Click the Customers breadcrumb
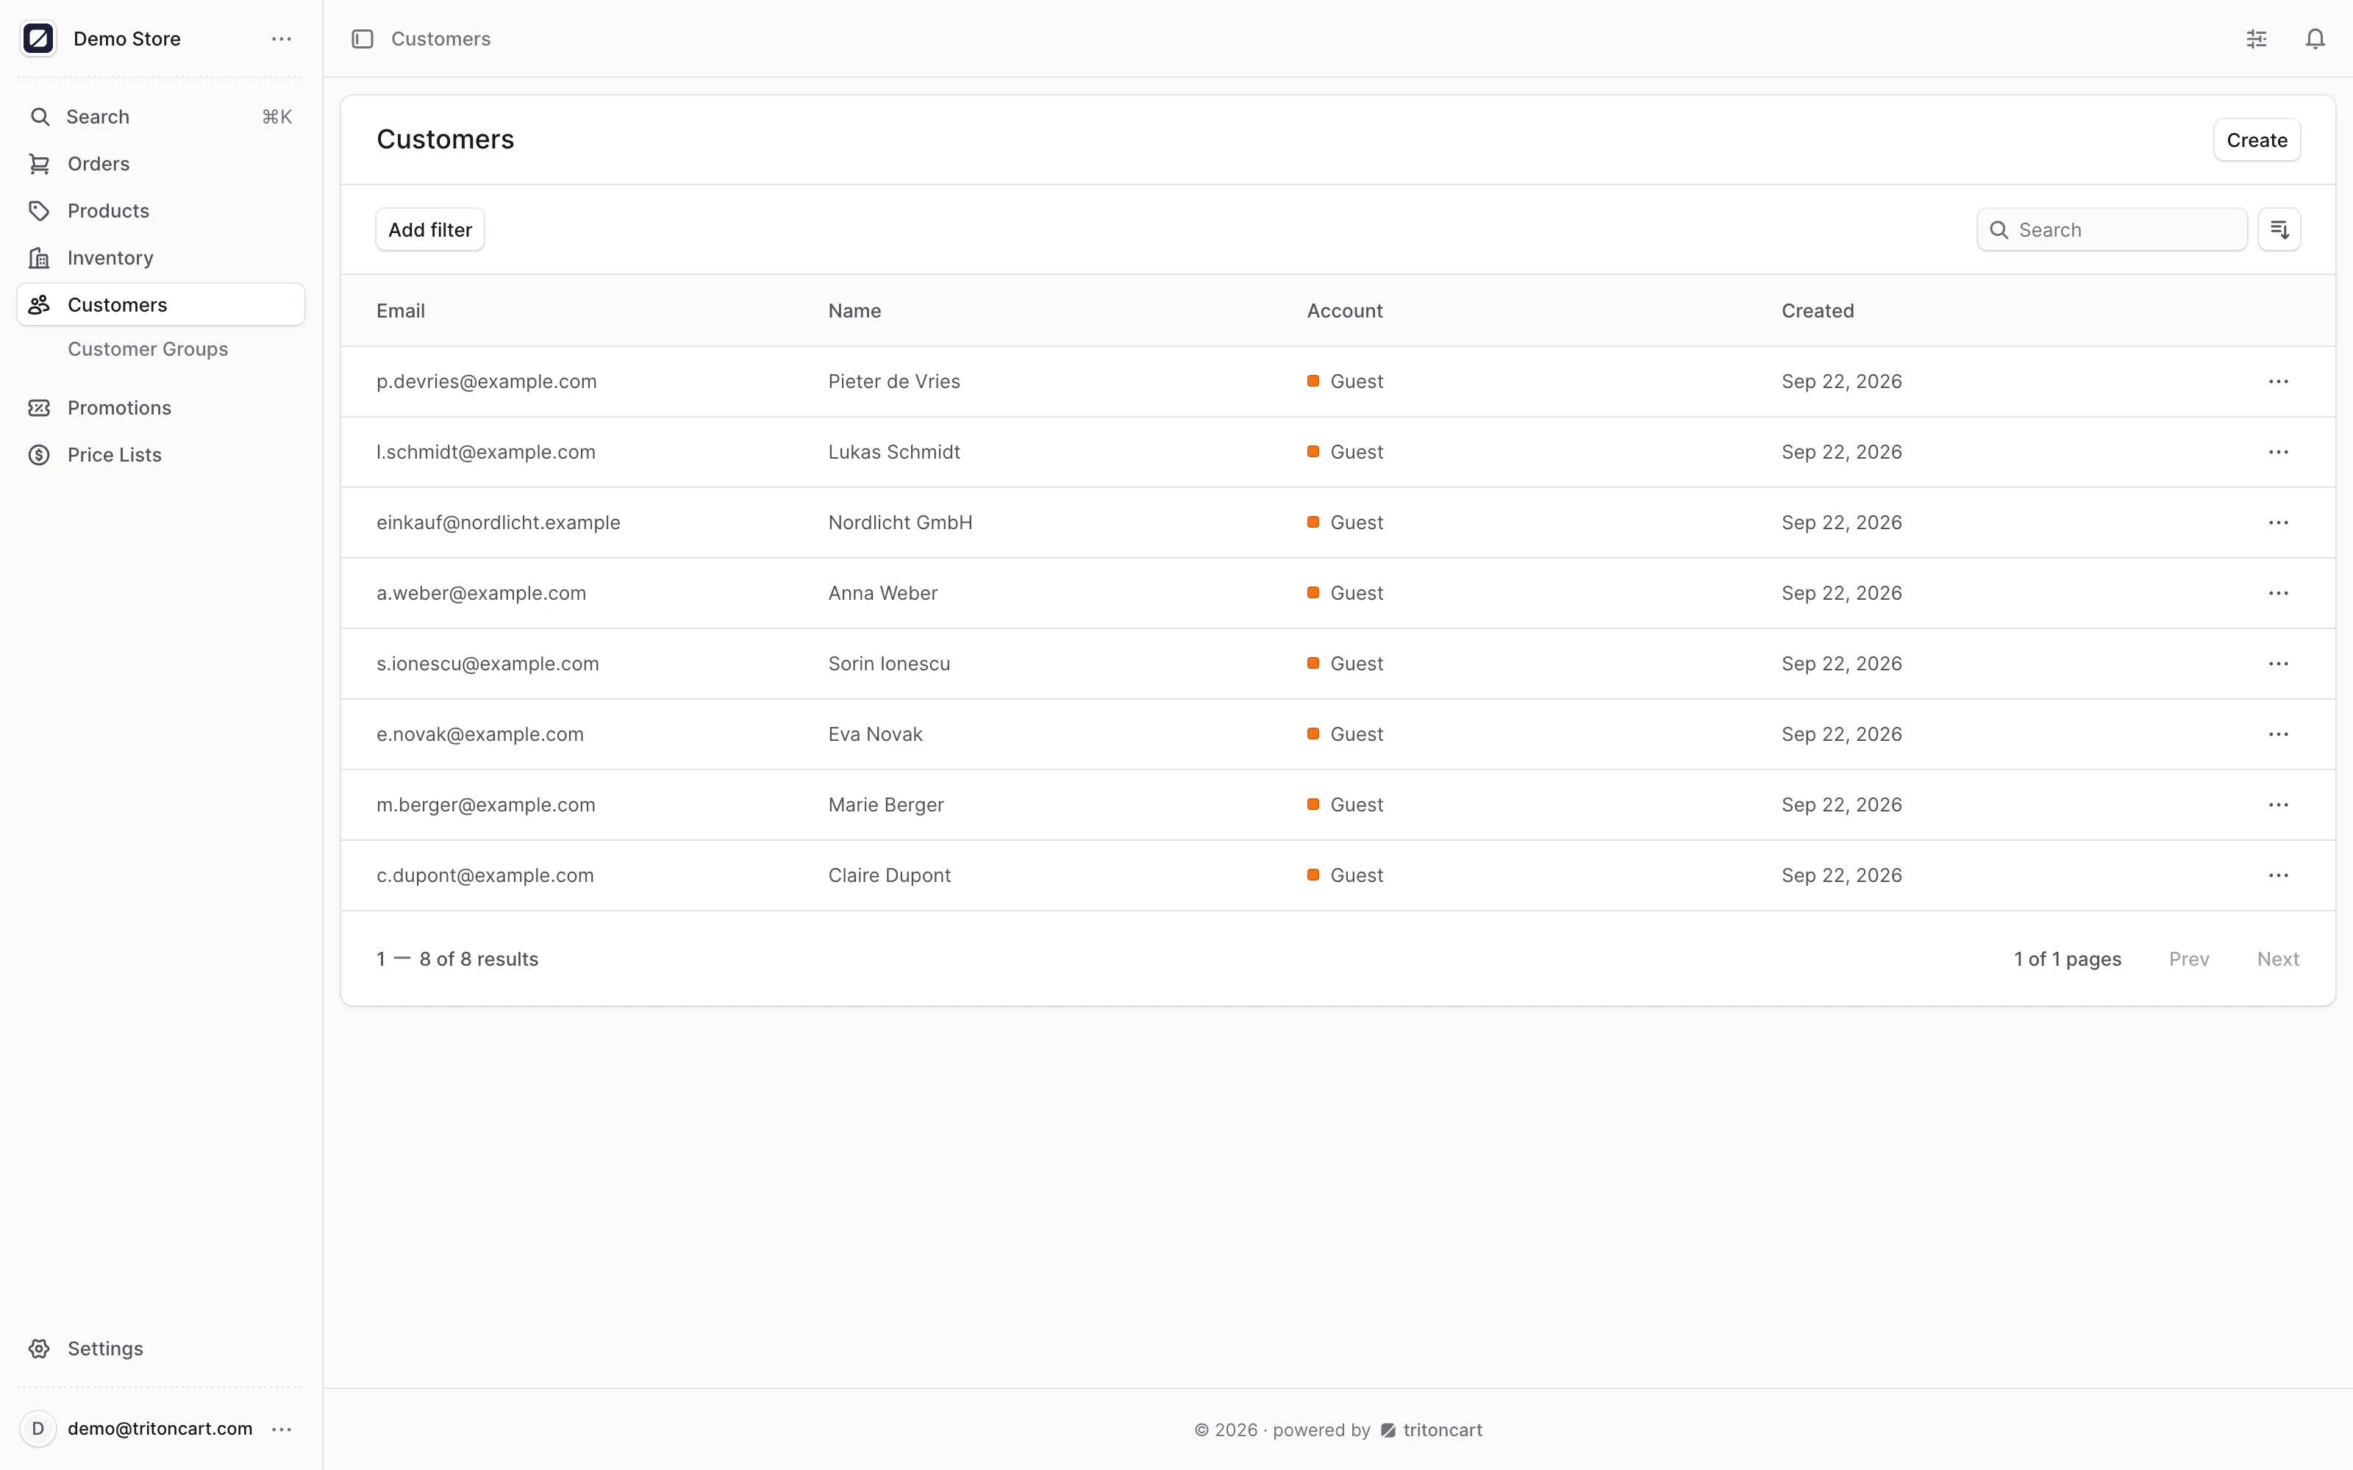This screenshot has width=2353, height=1470. [440, 39]
